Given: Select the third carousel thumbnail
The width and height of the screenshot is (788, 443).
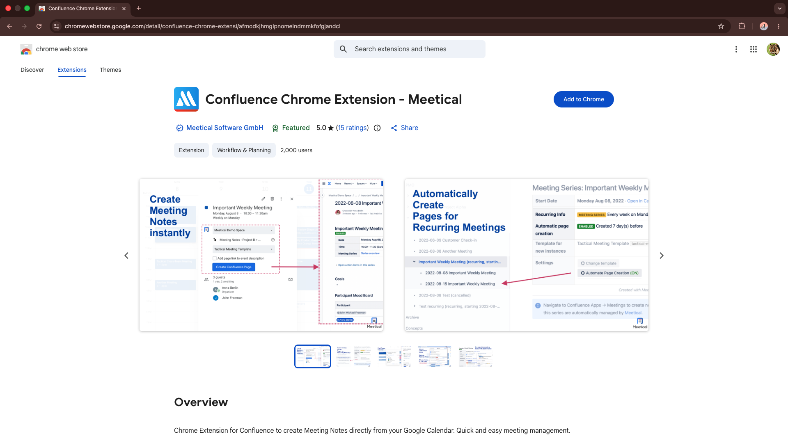Looking at the screenshot, I should click(x=394, y=356).
